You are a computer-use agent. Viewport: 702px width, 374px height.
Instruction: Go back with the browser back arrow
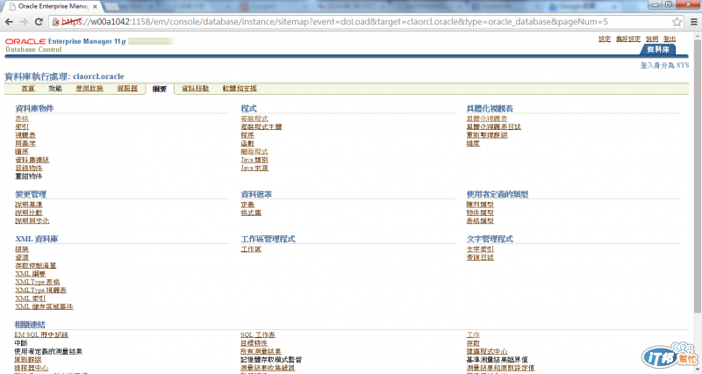click(x=9, y=21)
